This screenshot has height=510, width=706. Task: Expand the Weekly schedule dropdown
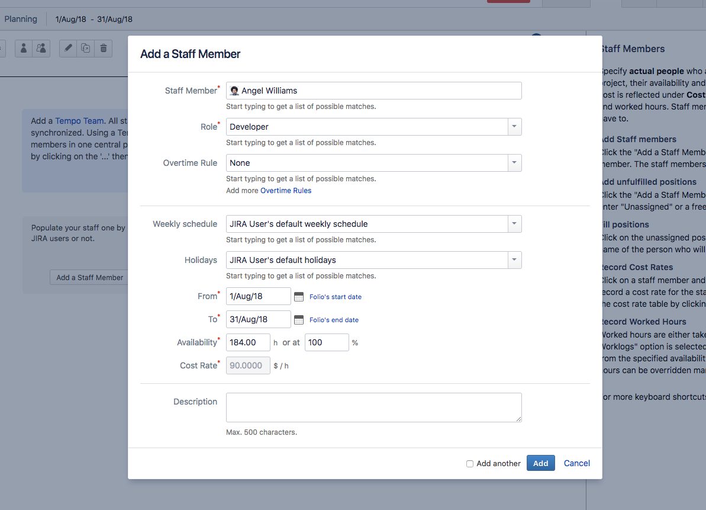(x=514, y=224)
